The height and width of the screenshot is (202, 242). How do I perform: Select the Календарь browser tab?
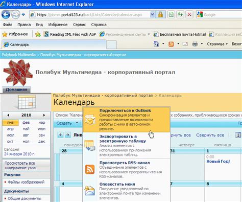(54, 44)
